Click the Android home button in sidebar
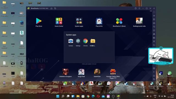The width and height of the screenshot is (176, 99). click(x=154, y=76)
